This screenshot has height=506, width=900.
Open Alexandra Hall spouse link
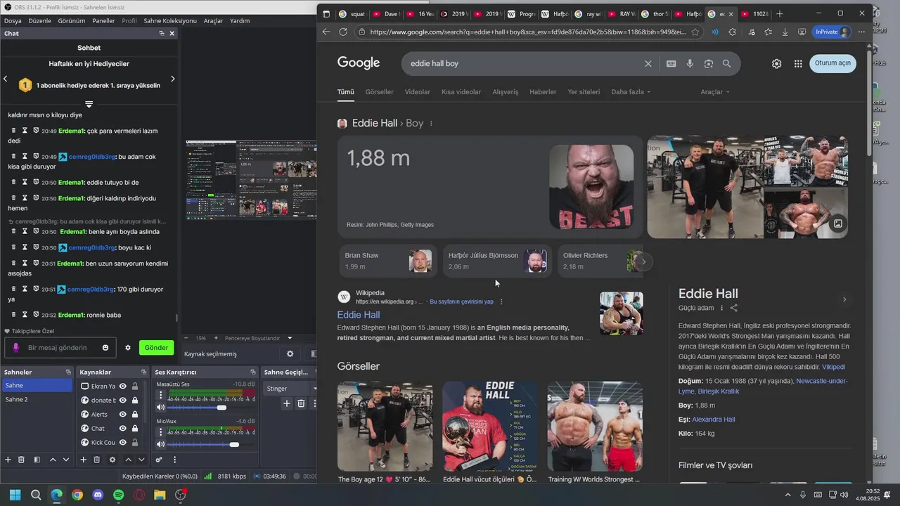tap(714, 420)
